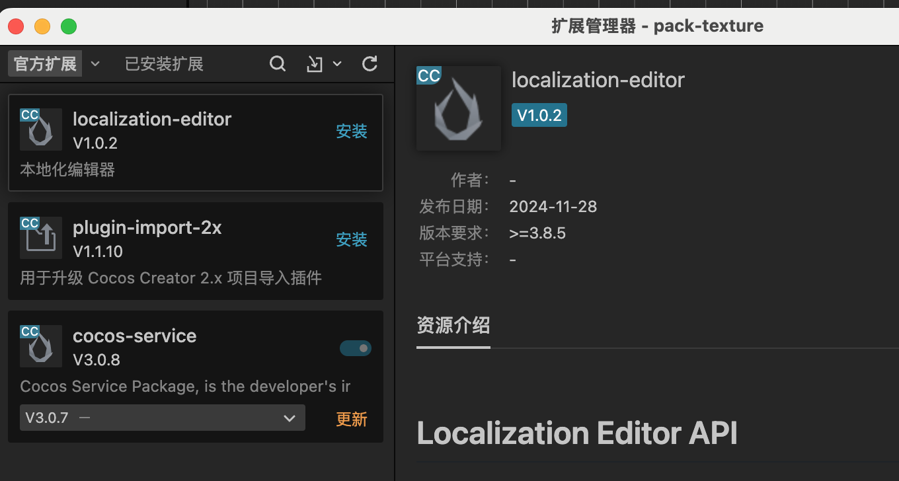The height and width of the screenshot is (481, 899).
Task: Toggle the cocos-service enable switch
Action: pyautogui.click(x=356, y=348)
